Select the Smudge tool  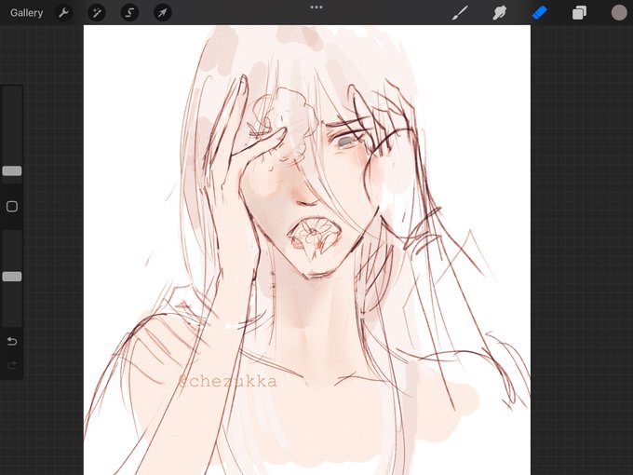coord(499,13)
